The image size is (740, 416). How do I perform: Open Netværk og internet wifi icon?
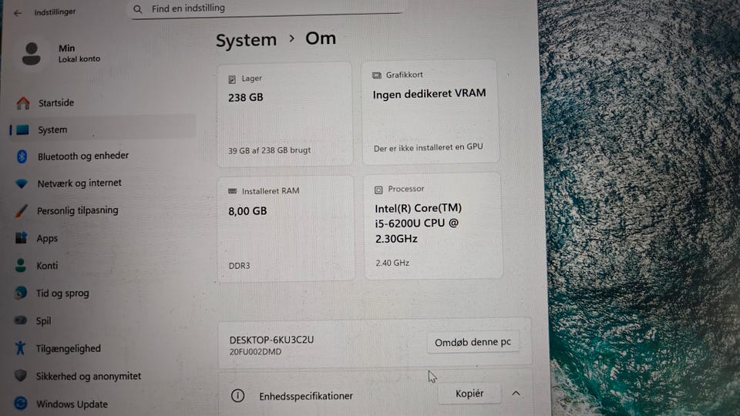pos(22,183)
